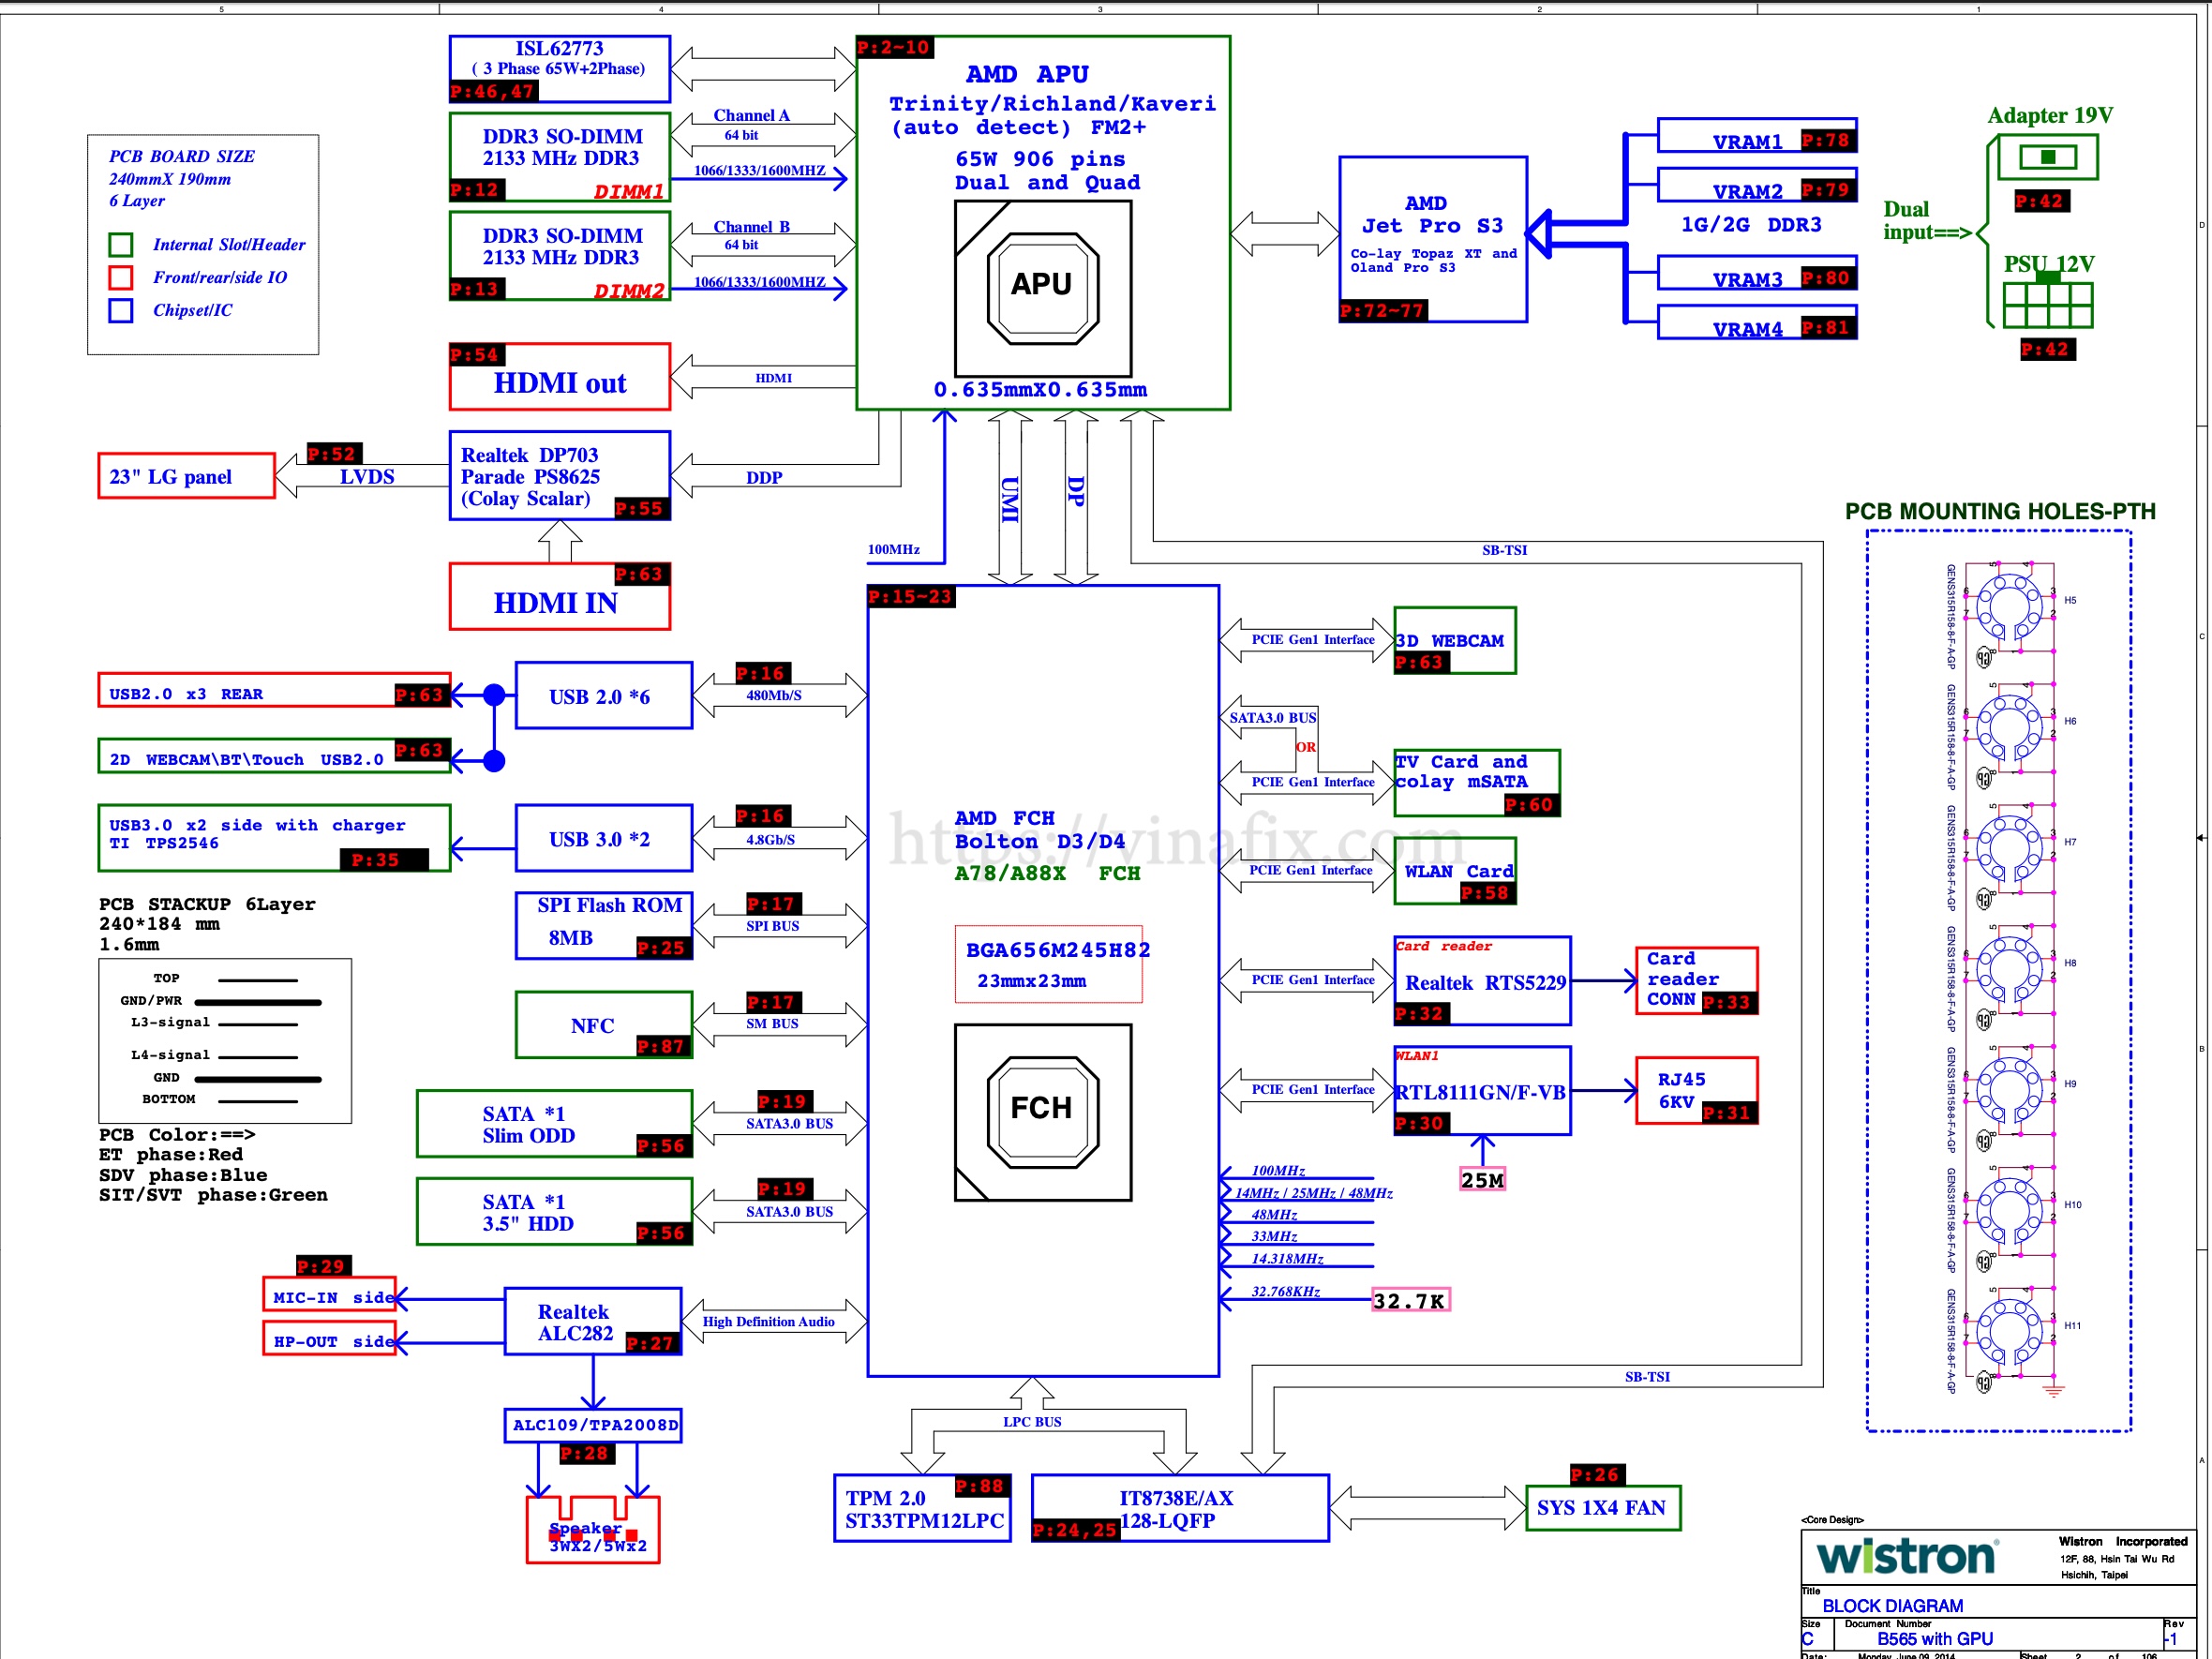2212x1659 pixels.
Task: Click the FCH chip symbol
Action: [x=1042, y=1111]
